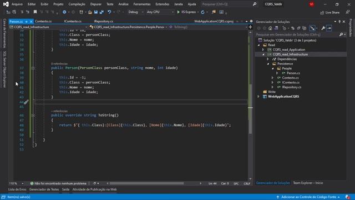Expand the Dependências node

click(268, 59)
